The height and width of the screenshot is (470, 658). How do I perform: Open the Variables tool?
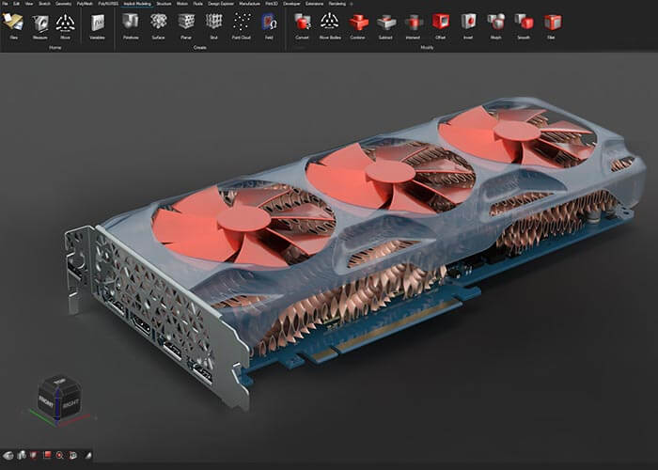97,22
